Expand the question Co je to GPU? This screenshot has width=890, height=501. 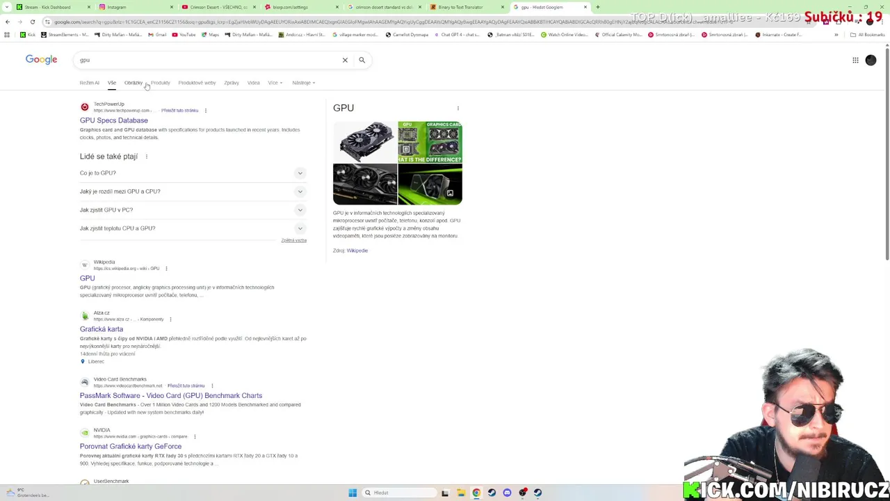[x=193, y=173]
